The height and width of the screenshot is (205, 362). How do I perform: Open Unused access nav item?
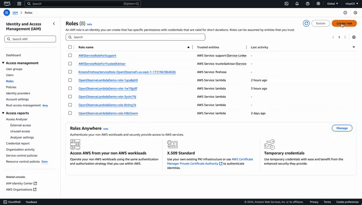20,131
